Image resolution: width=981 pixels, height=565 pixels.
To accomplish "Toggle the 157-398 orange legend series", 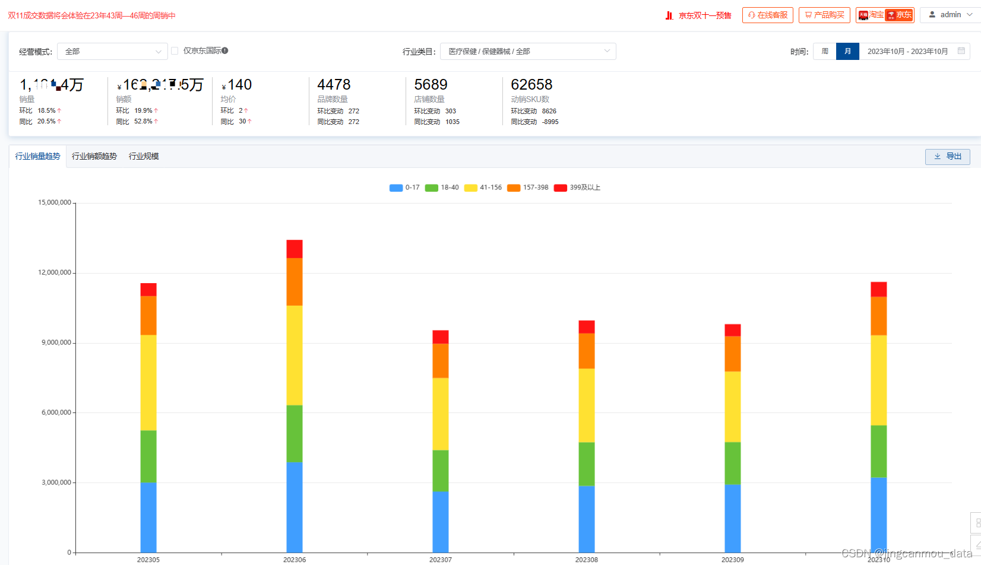I will (x=528, y=188).
